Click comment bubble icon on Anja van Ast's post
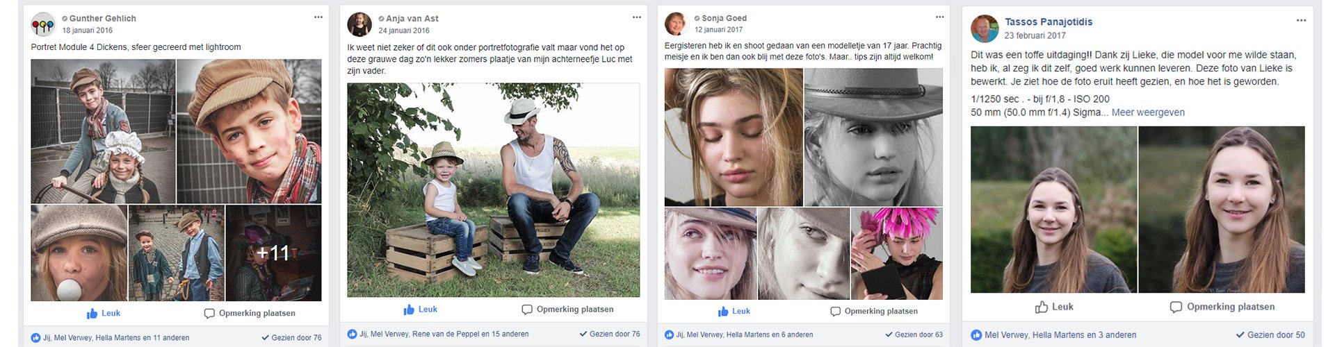Viewport: 1335px width, 347px height. click(x=527, y=310)
